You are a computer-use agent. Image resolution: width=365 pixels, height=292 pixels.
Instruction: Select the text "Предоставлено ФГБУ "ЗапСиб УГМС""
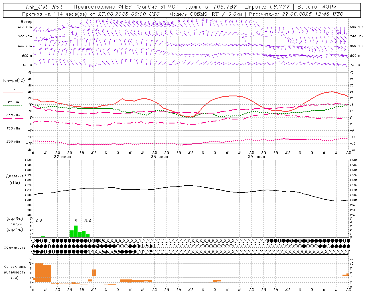125,7
